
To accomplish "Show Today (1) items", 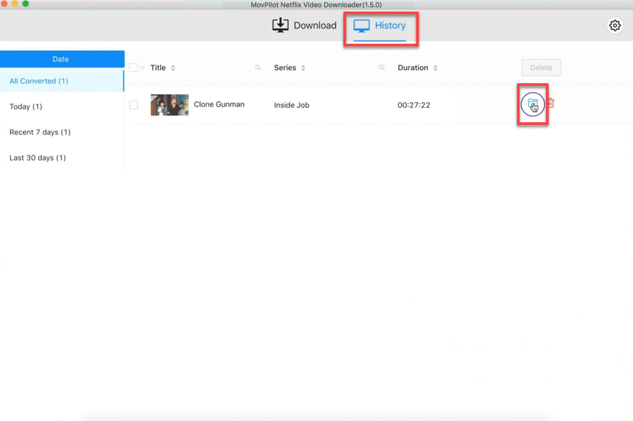I will 26,106.
